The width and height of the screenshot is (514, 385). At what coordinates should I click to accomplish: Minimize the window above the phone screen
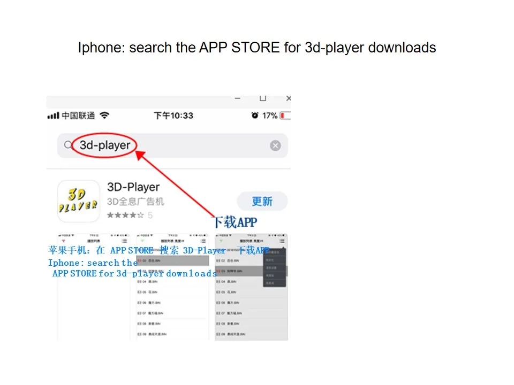pyautogui.click(x=238, y=98)
